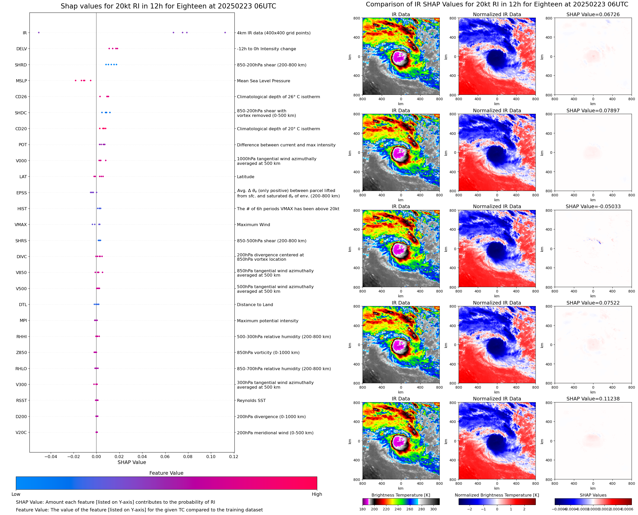The image size is (638, 515).
Task: Click the Feature Value color gradient bar
Action: click(x=166, y=483)
